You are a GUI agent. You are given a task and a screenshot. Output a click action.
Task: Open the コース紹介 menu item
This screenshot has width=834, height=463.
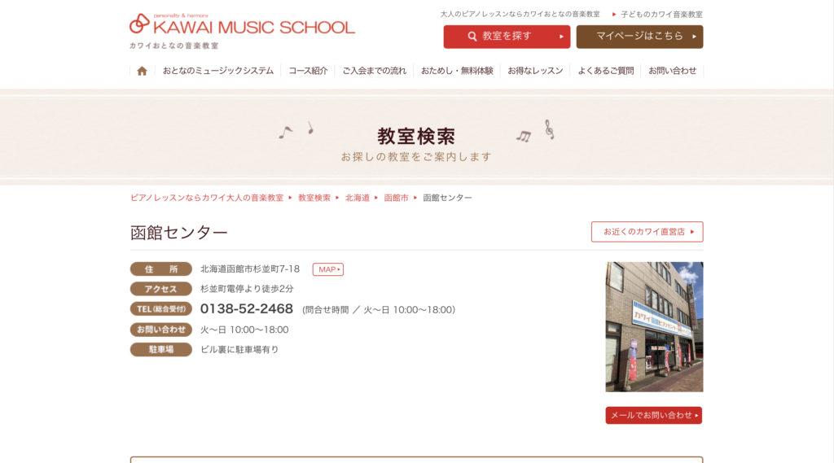tap(308, 71)
